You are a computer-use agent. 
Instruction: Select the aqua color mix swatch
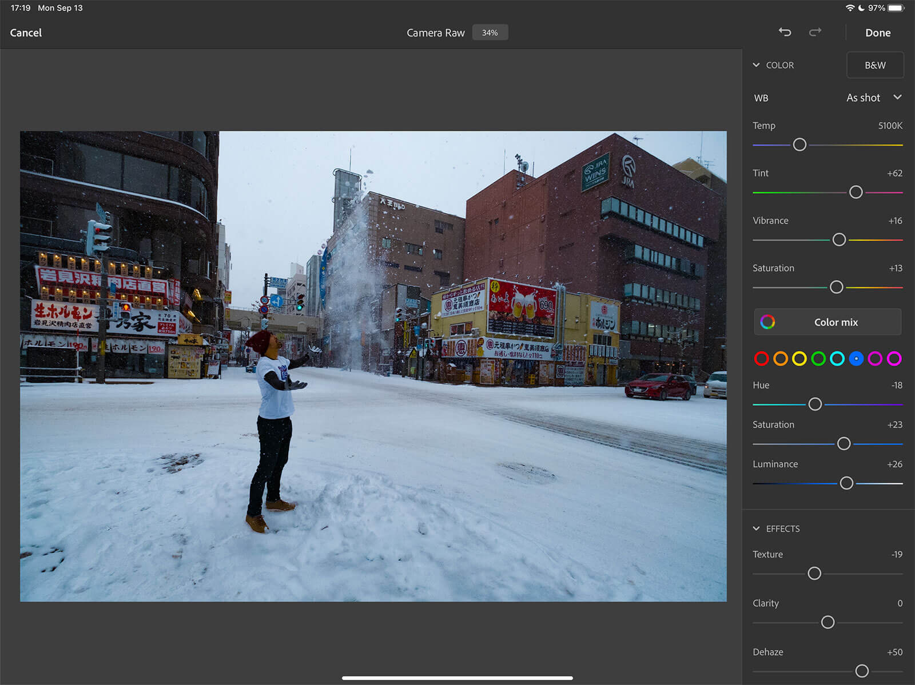(x=837, y=359)
